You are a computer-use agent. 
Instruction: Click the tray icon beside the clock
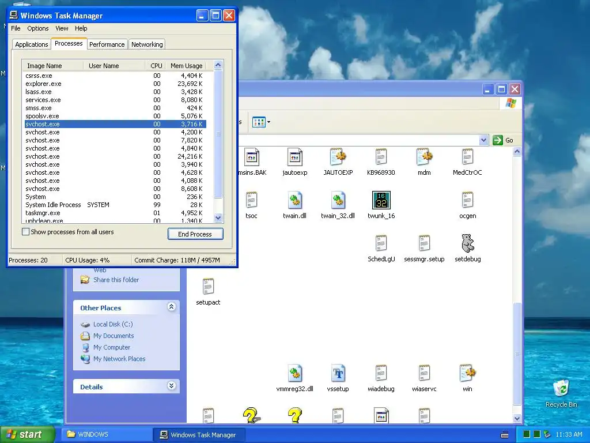(x=547, y=434)
